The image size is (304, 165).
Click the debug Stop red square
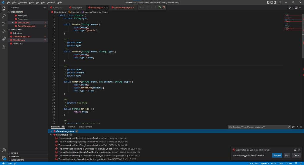[x=164, y=7]
